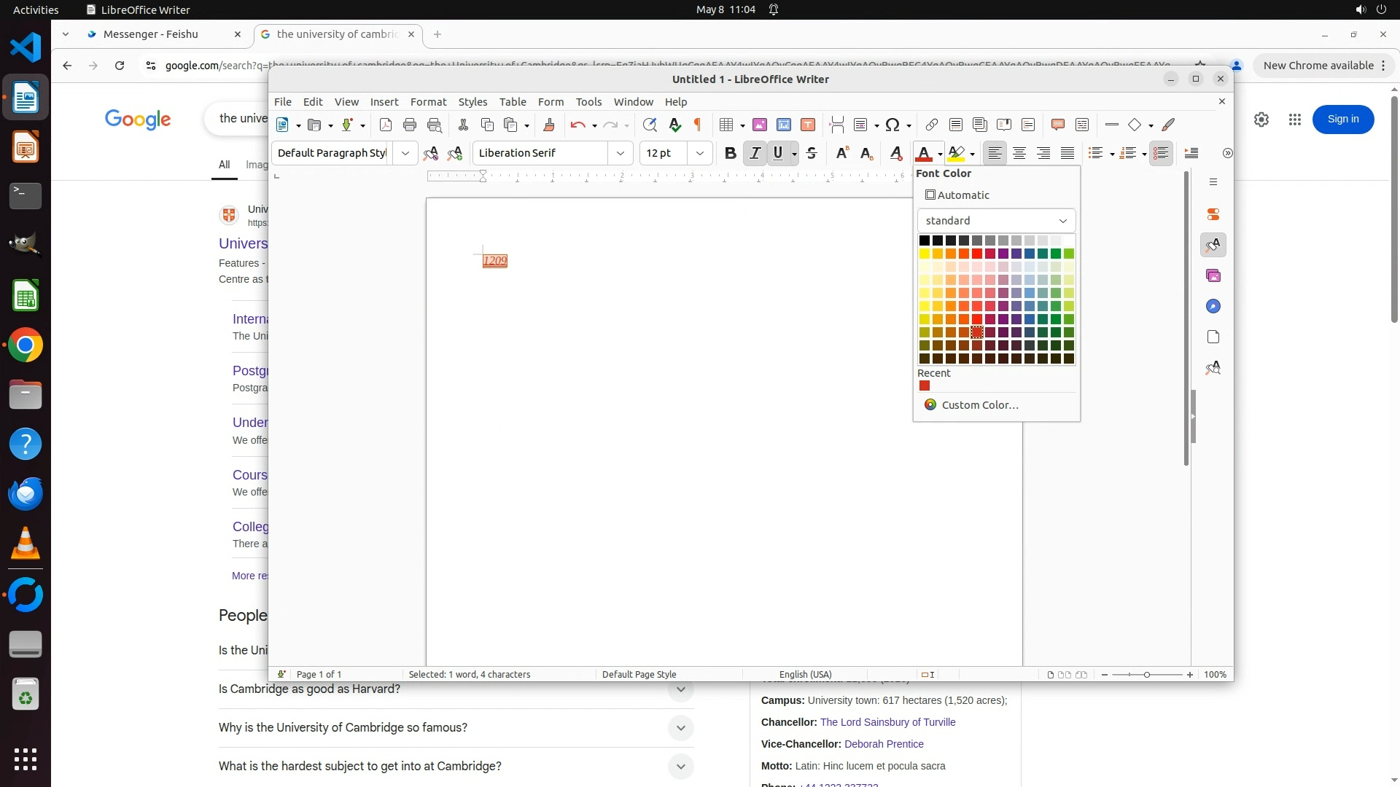Click the Superscript icon

[842, 153]
